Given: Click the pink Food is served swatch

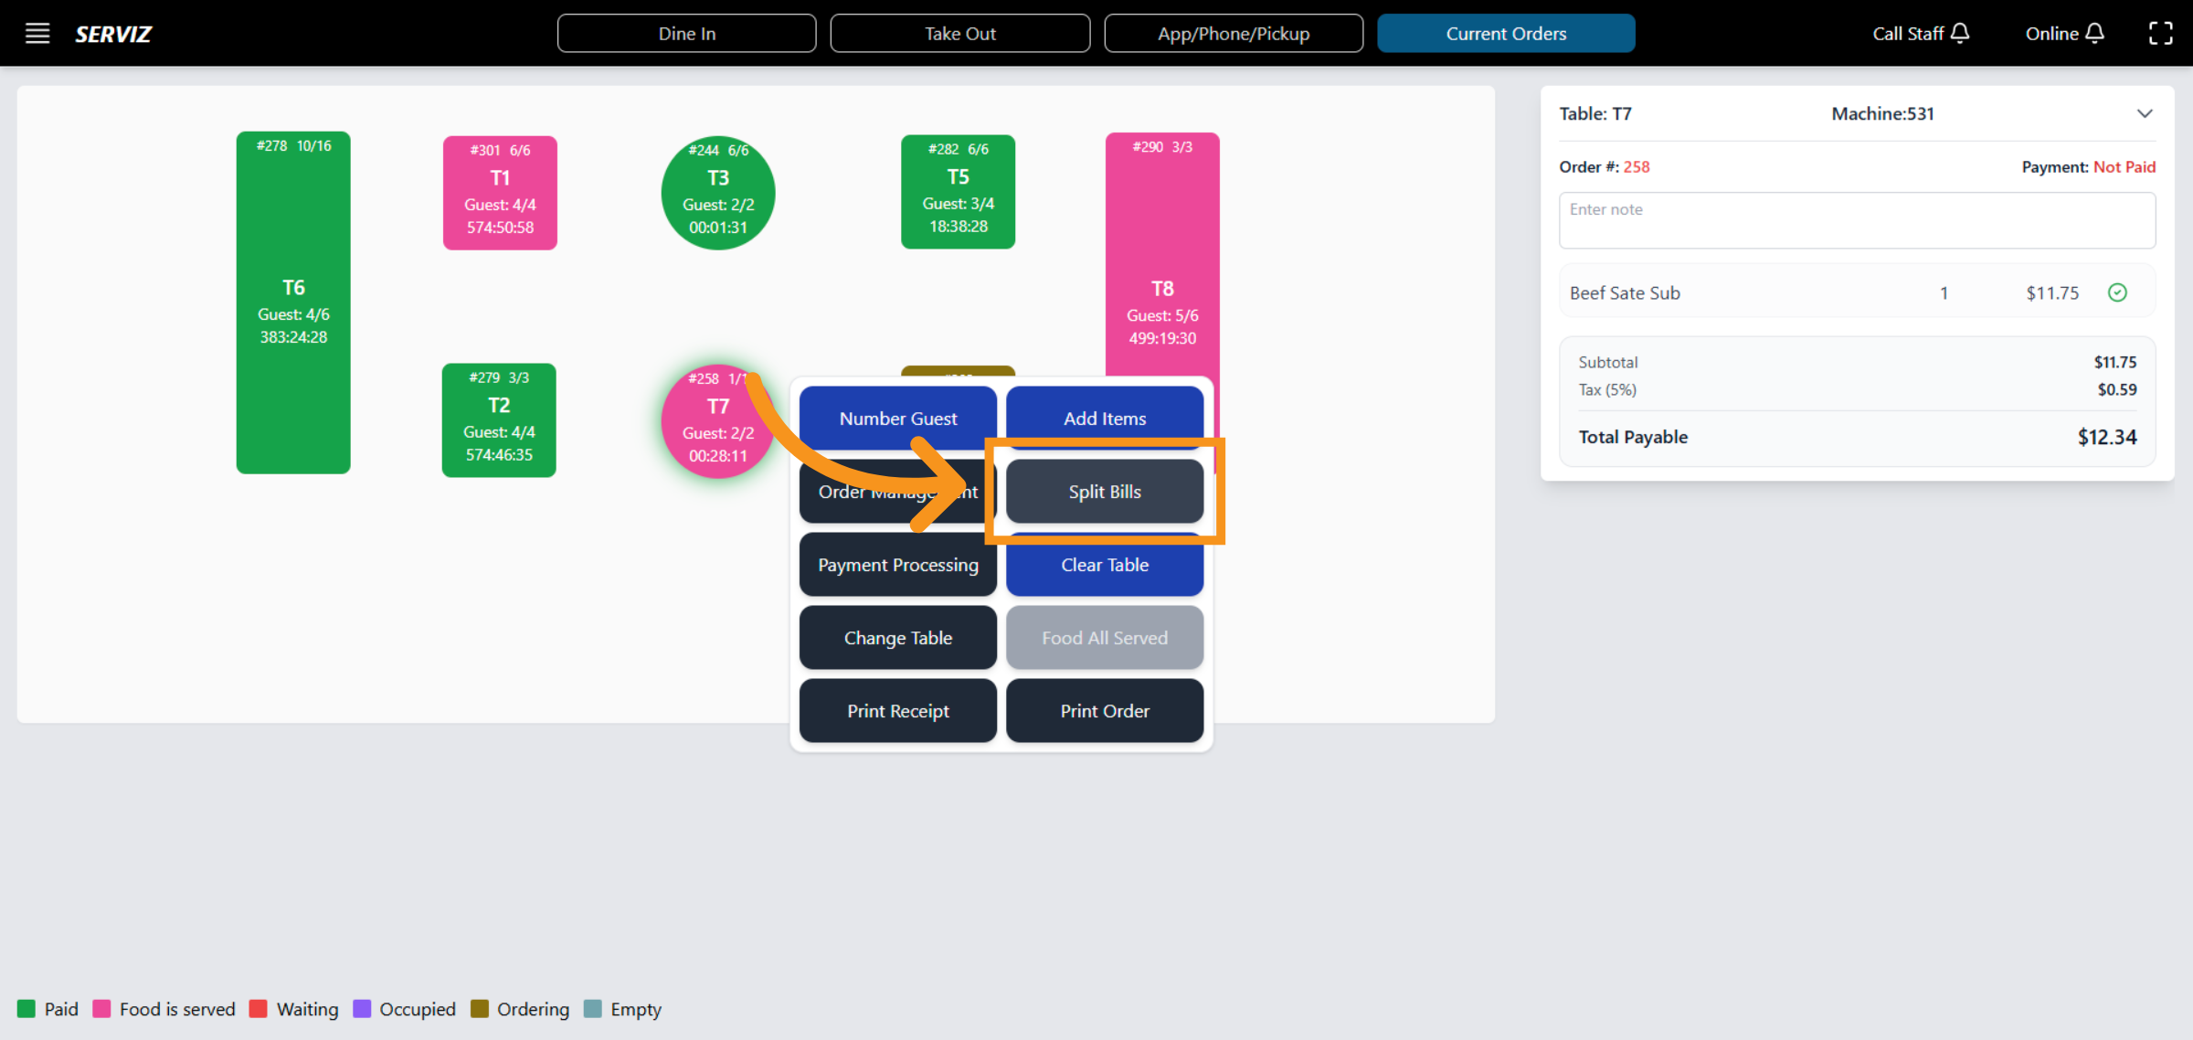Looking at the screenshot, I should (x=101, y=1009).
